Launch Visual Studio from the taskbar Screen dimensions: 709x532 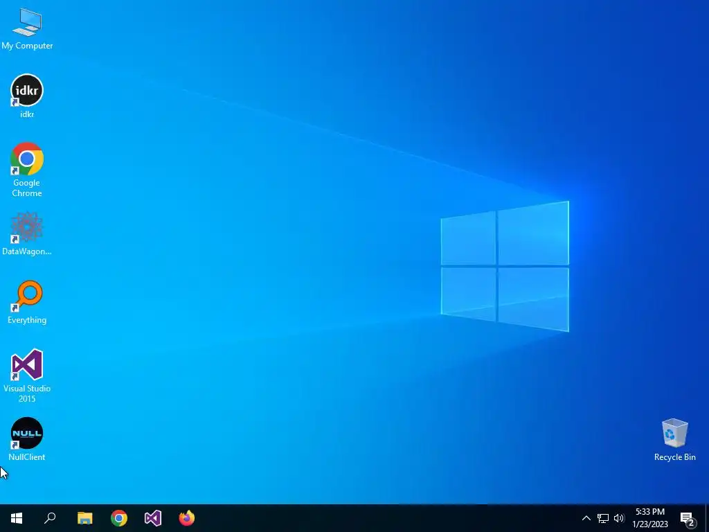coord(153,518)
